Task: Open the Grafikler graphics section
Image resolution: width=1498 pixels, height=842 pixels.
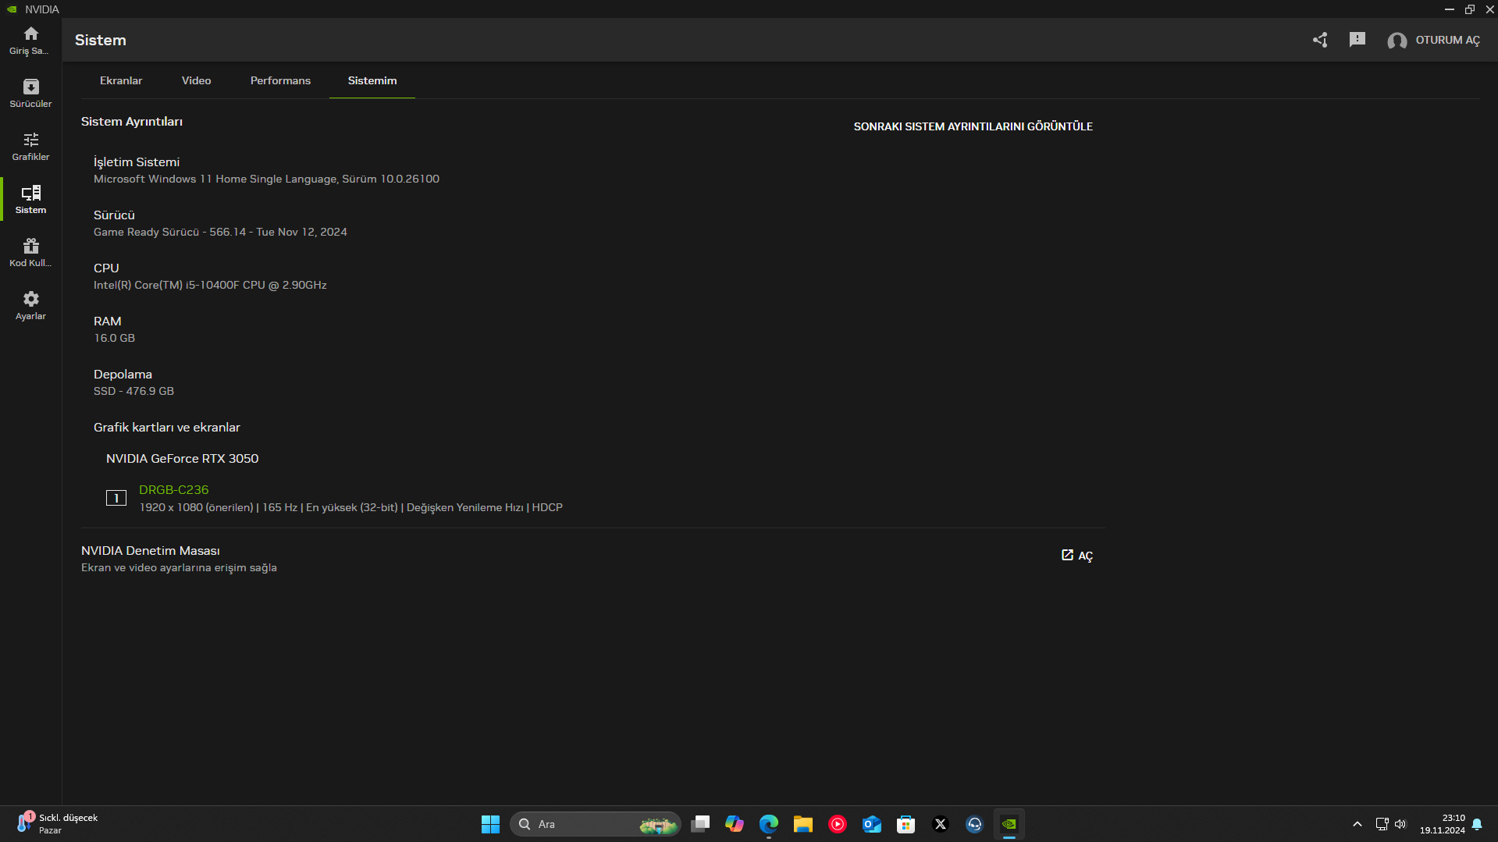Action: tap(30, 147)
